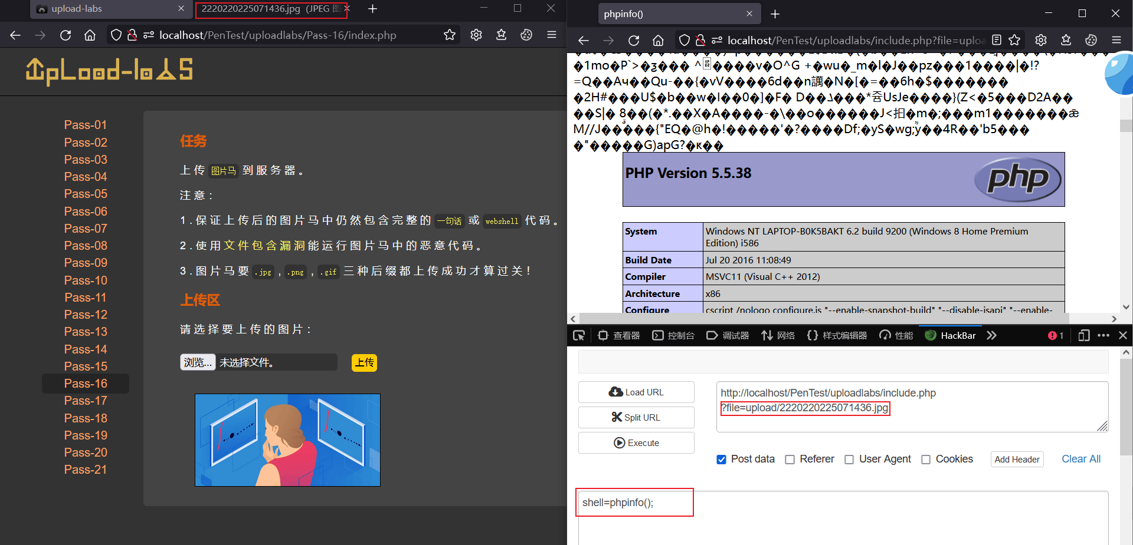Reload the phpinfo page
Image resolution: width=1133 pixels, height=545 pixels.
tap(634, 40)
